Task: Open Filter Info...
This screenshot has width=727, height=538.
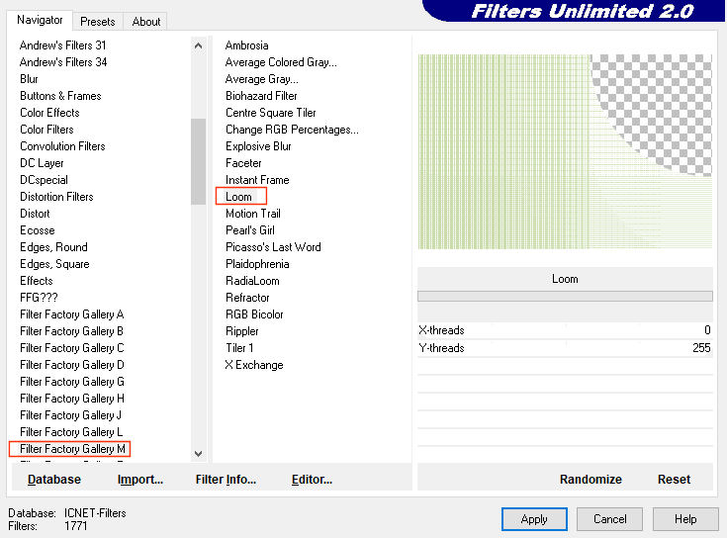Action: (x=226, y=479)
